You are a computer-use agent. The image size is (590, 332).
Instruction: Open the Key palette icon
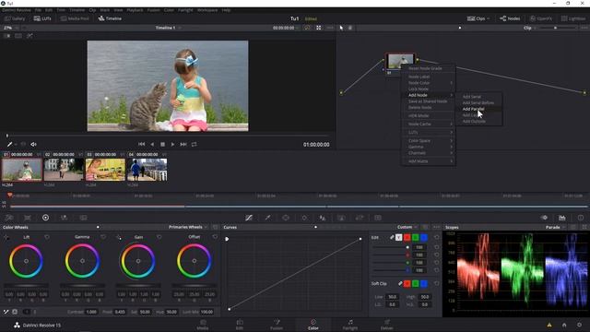(x=341, y=218)
